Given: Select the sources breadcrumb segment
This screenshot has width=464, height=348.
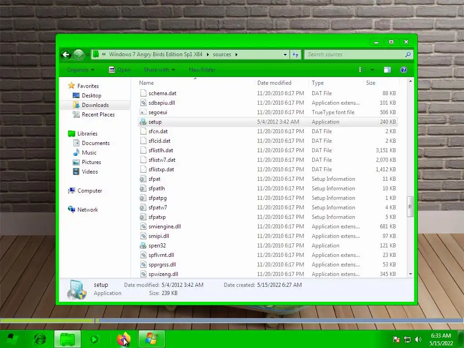Looking at the screenshot, I should click(x=222, y=54).
